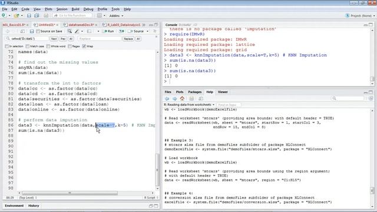
Task: Switch to the R_Lab03_DataAnalysis tab
Action: pyautogui.click(x=124, y=25)
